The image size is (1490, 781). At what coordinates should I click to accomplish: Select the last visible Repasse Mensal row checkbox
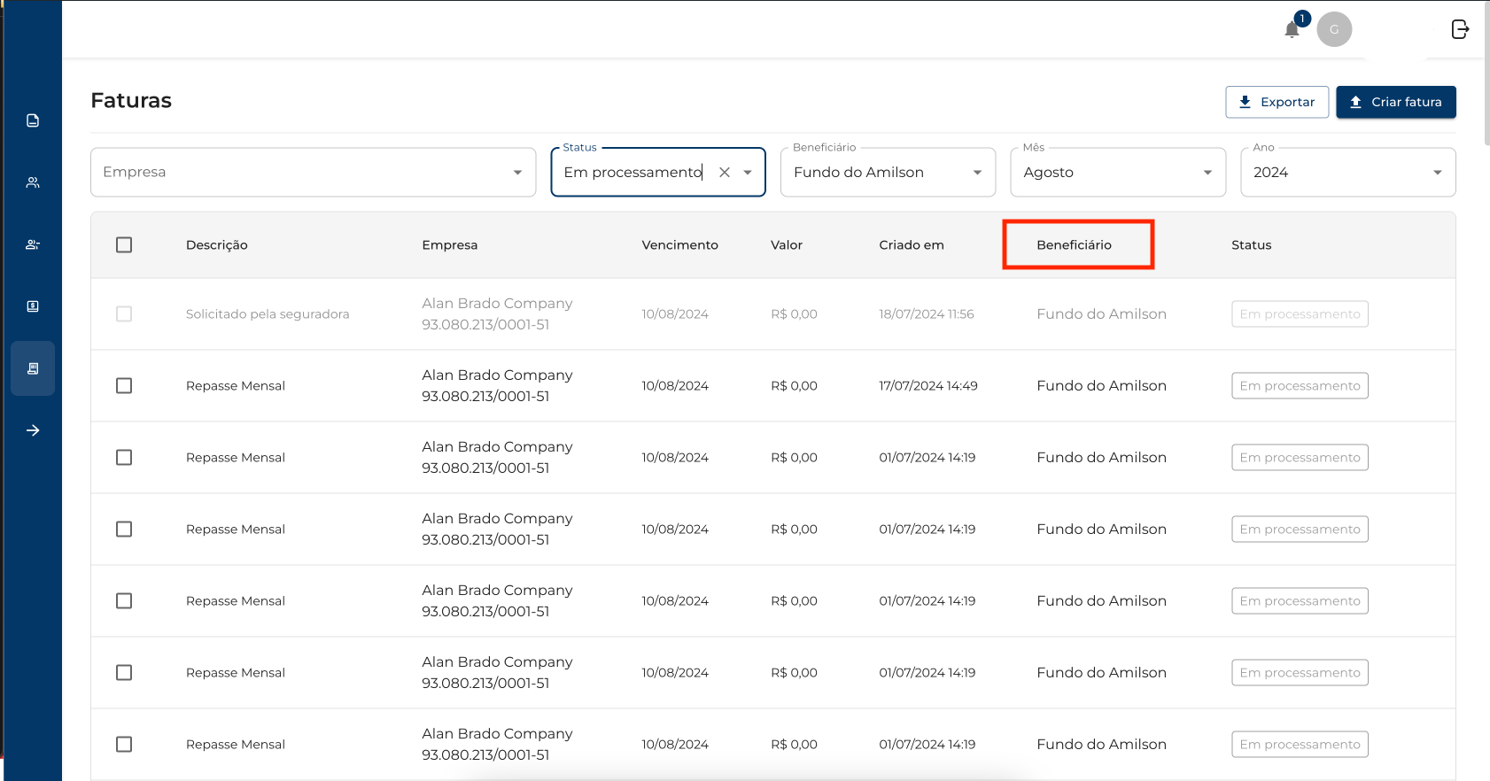[124, 745]
